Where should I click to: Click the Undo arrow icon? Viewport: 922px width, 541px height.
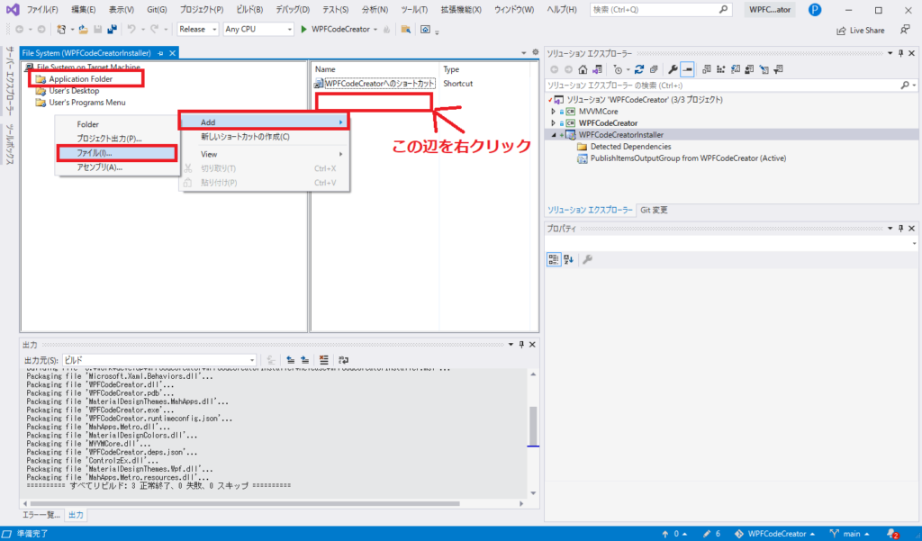coord(131,30)
